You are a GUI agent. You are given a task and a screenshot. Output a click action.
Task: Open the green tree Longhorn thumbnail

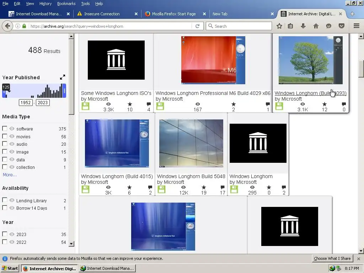click(x=310, y=60)
